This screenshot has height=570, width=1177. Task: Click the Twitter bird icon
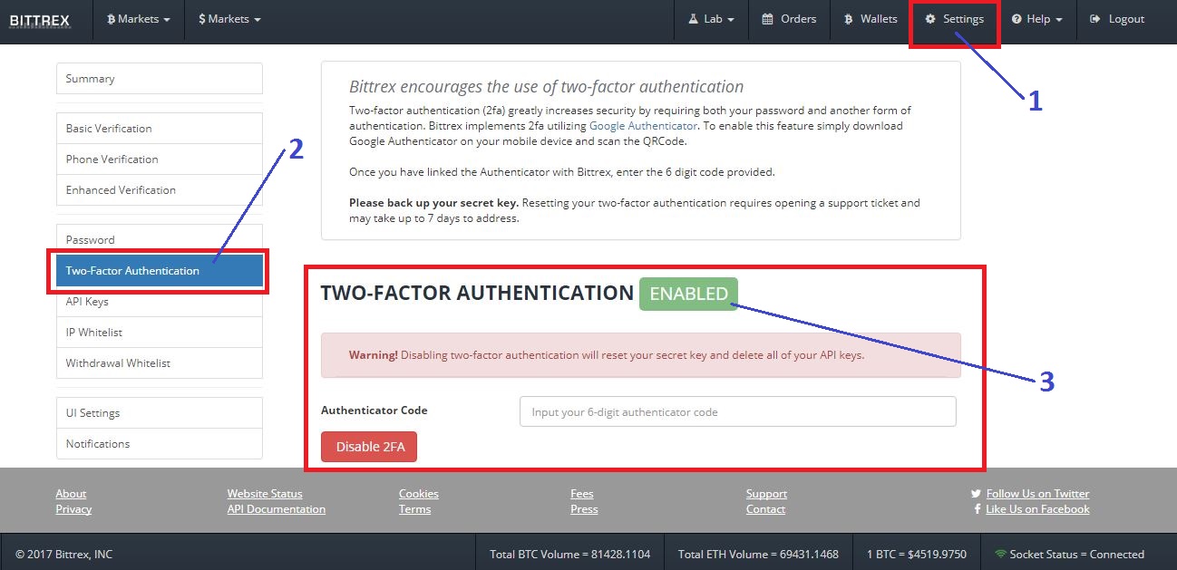pos(977,494)
